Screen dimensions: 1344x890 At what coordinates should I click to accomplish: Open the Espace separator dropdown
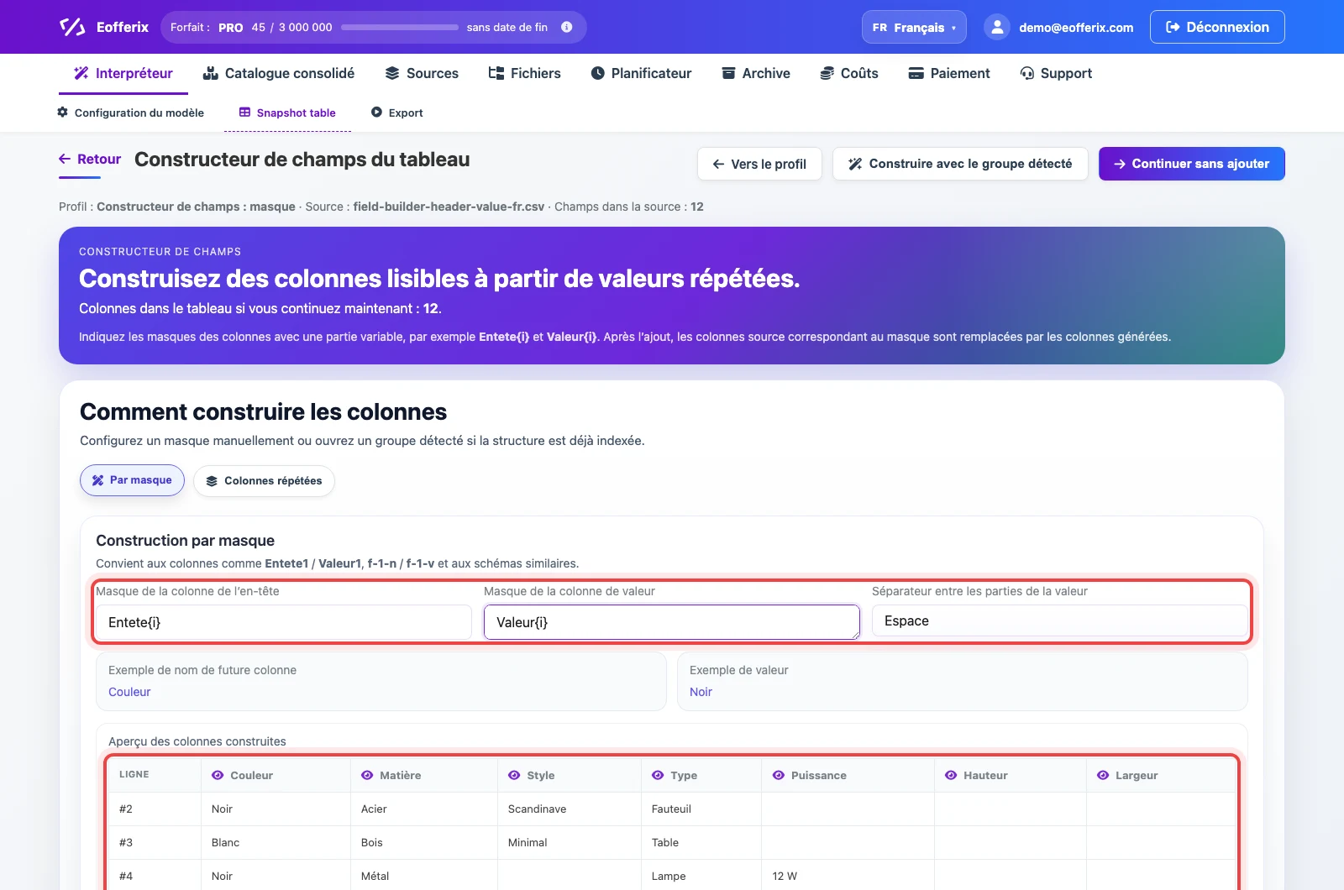pos(1060,621)
